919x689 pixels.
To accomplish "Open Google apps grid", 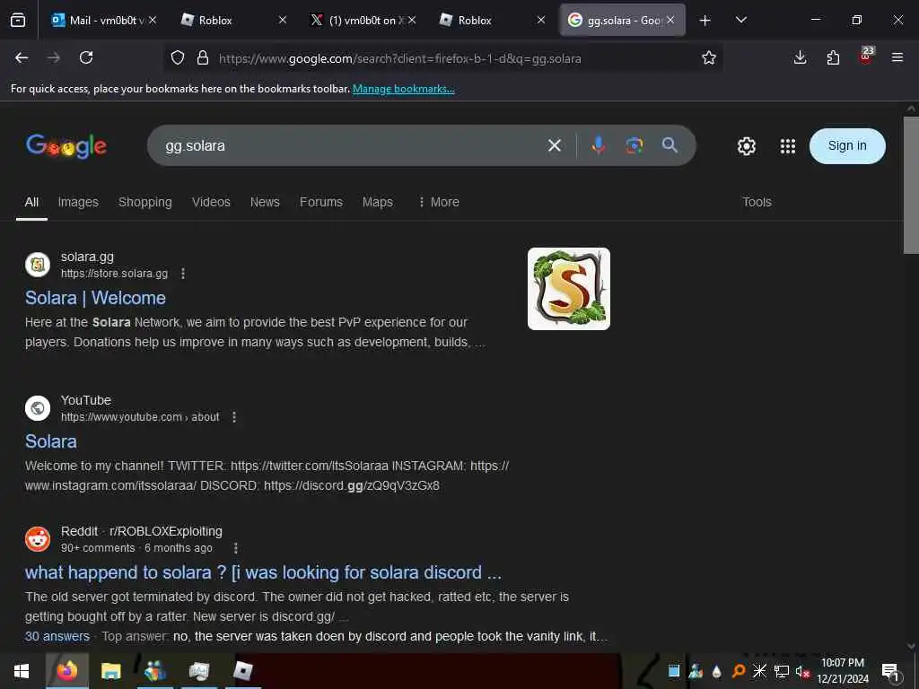I will pyautogui.click(x=788, y=146).
